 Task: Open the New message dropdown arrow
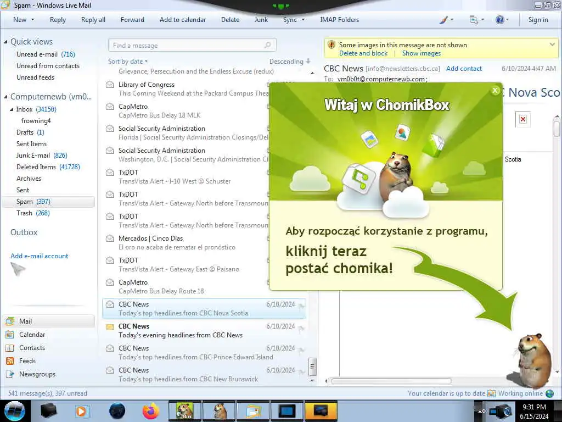pyautogui.click(x=32, y=20)
